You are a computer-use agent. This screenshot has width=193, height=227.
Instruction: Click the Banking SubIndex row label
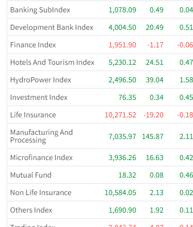click(40, 10)
